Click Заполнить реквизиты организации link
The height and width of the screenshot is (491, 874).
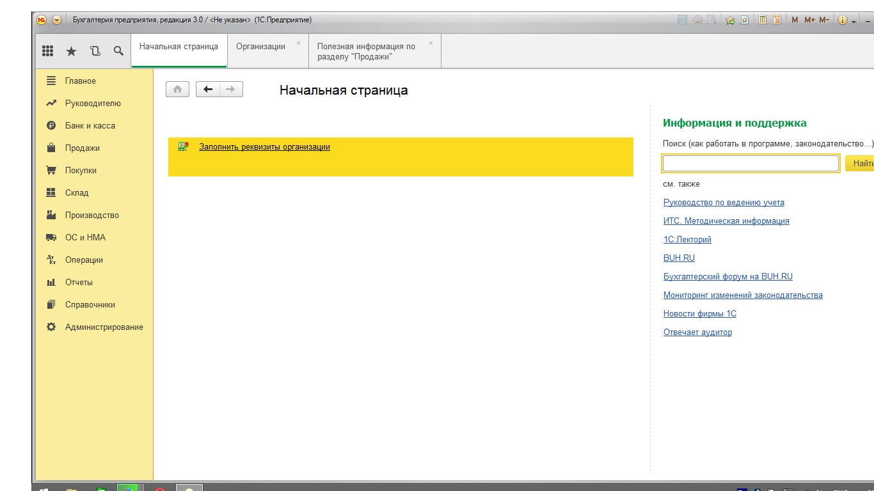click(x=264, y=147)
